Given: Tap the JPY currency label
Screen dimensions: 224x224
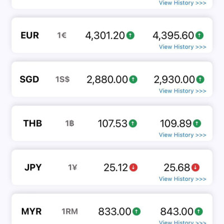Looking at the screenshot, I should (33, 167).
